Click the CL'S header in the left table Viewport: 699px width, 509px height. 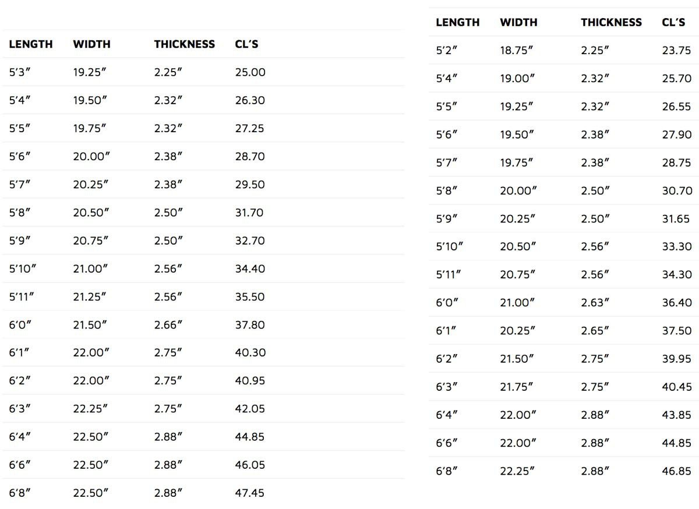tap(246, 44)
